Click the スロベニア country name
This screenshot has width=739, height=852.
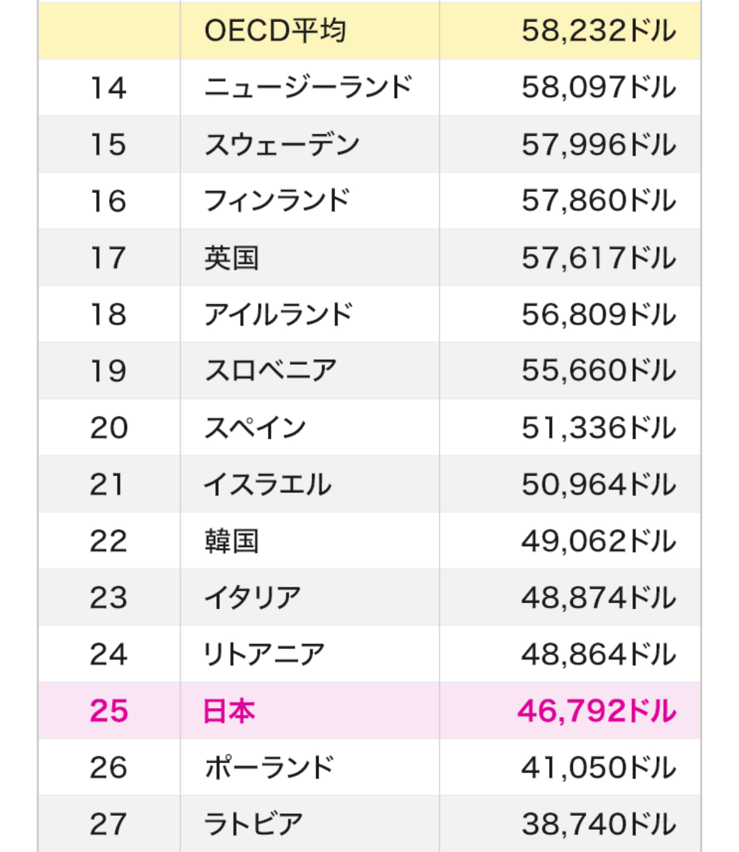coord(271,371)
